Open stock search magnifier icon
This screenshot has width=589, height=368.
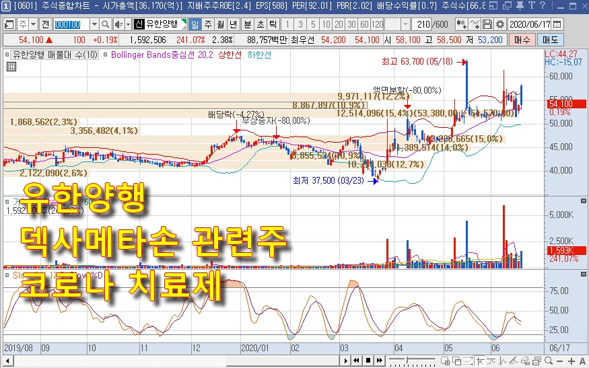click(x=106, y=24)
